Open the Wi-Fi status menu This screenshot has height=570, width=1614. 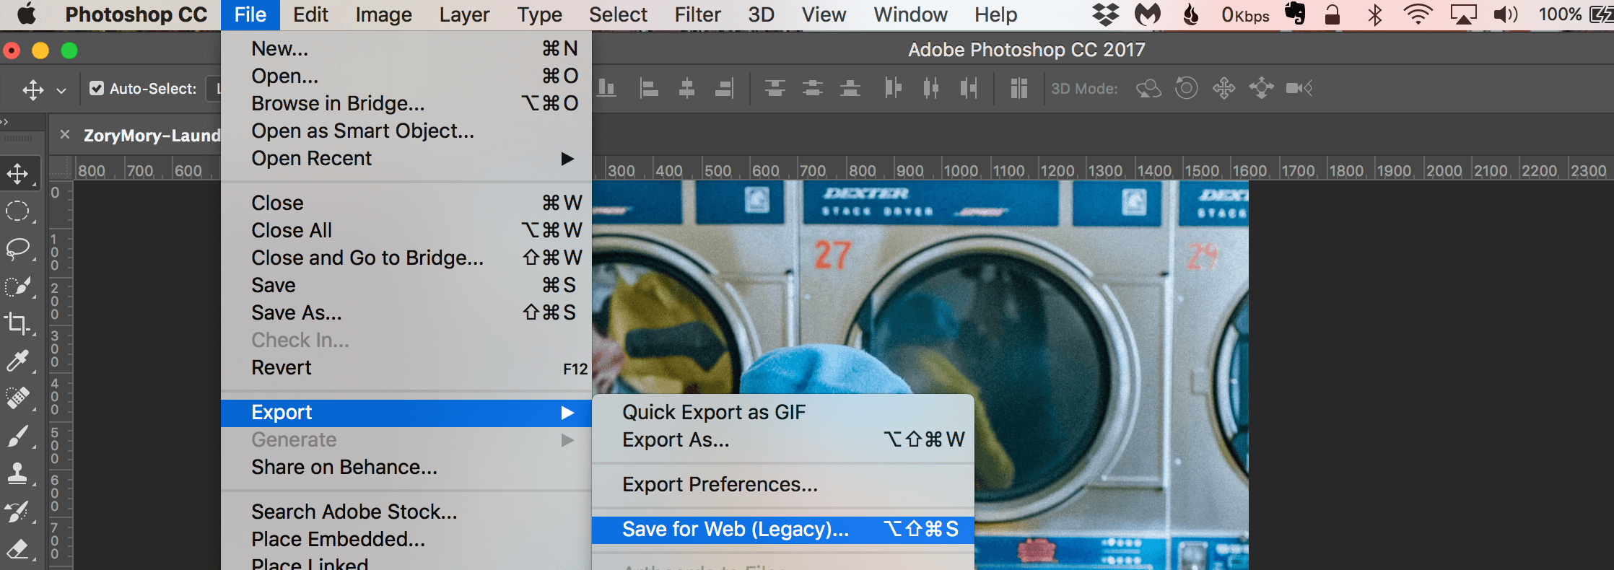[1418, 14]
